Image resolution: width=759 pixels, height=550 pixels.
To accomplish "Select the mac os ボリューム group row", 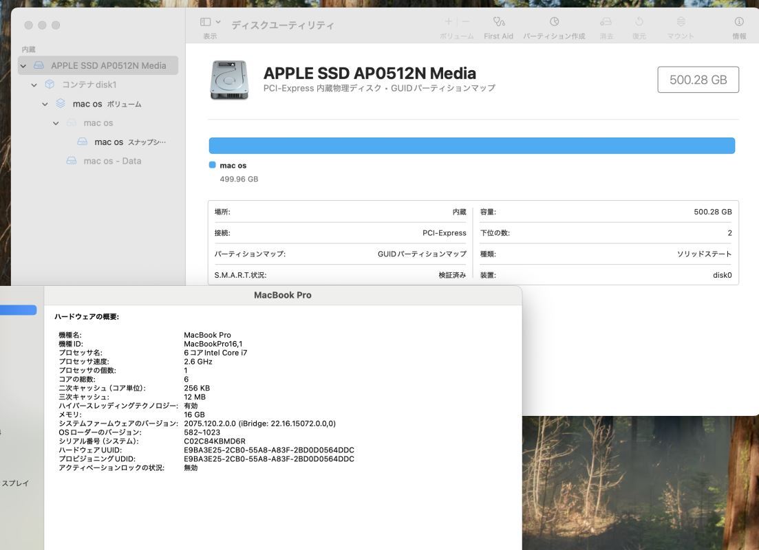I will click(107, 104).
